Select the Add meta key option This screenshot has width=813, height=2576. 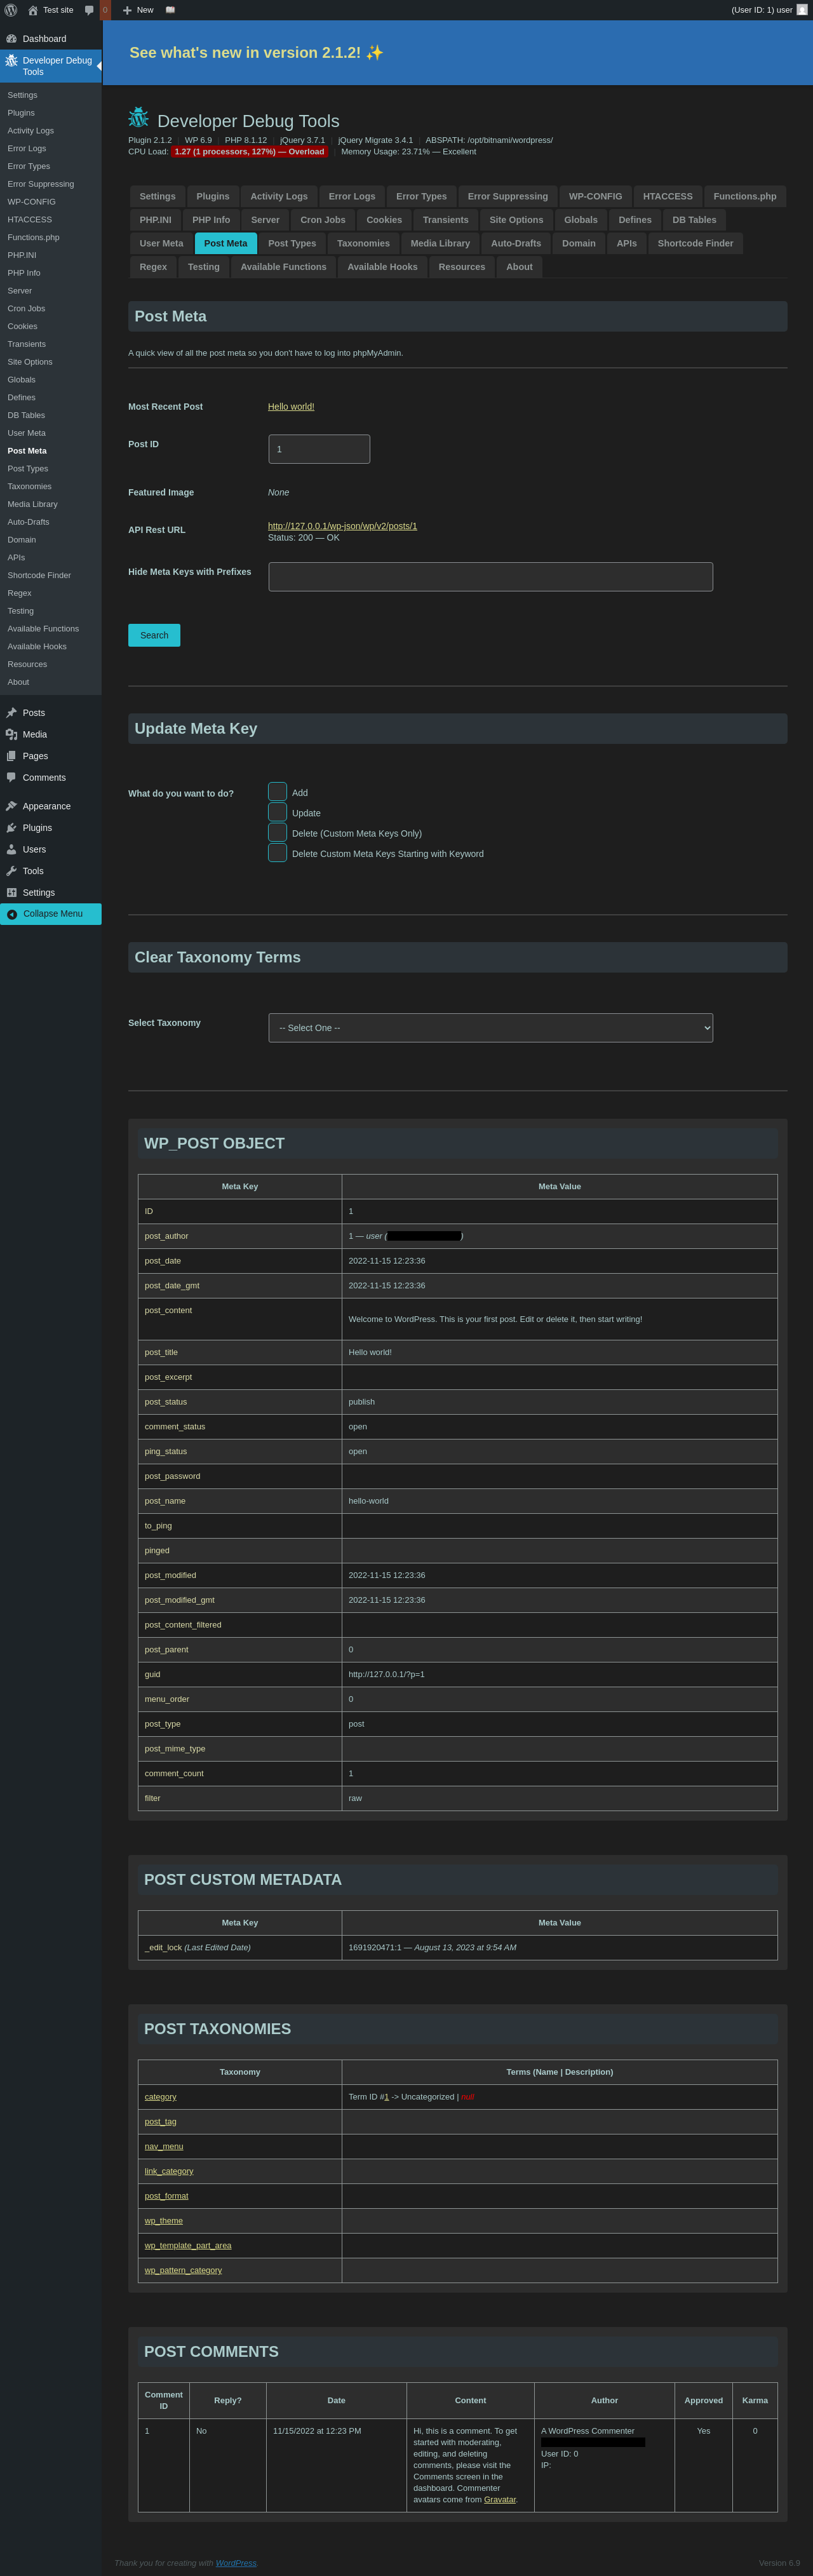277,792
